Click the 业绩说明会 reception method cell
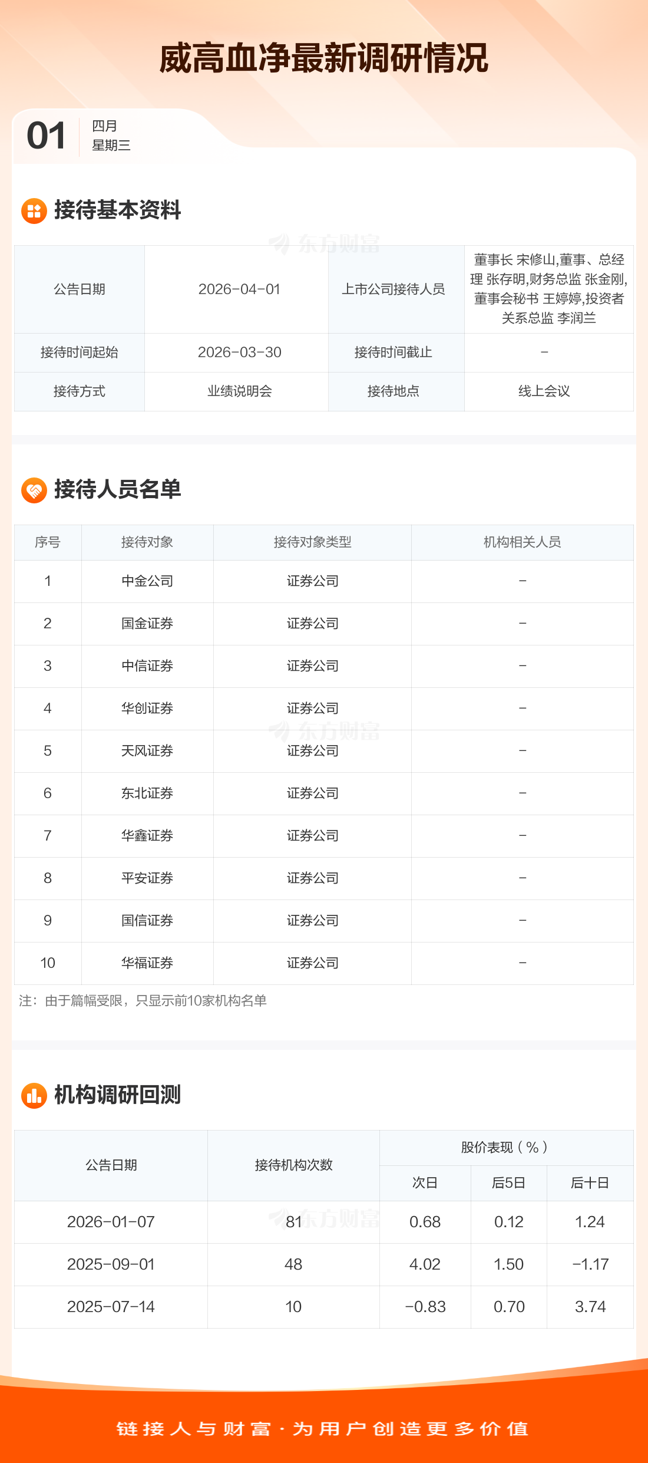Image resolution: width=648 pixels, height=1463 pixels. (x=239, y=391)
